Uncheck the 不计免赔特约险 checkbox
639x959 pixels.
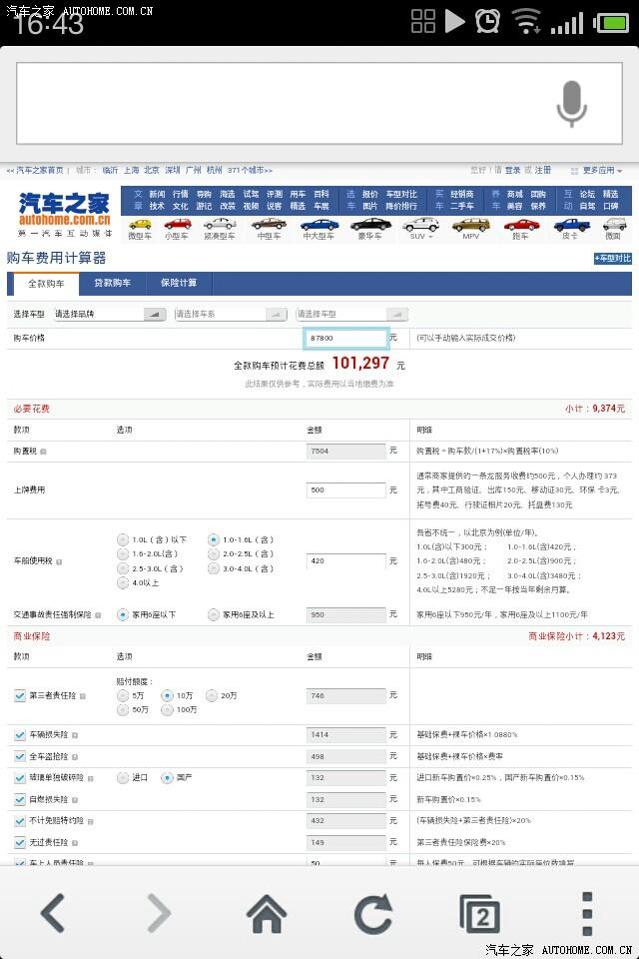[20, 821]
